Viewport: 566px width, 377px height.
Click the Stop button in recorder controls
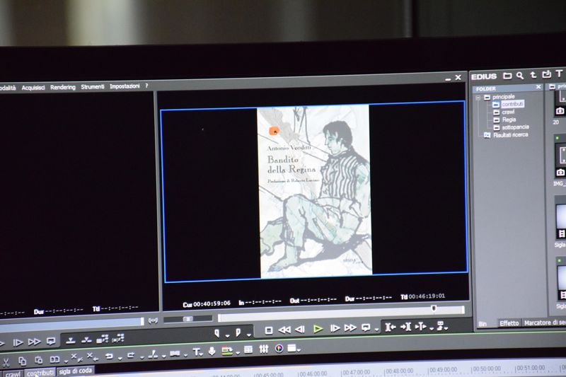[269, 330]
